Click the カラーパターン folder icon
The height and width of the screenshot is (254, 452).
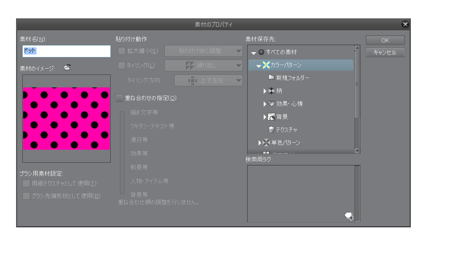tap(266, 65)
